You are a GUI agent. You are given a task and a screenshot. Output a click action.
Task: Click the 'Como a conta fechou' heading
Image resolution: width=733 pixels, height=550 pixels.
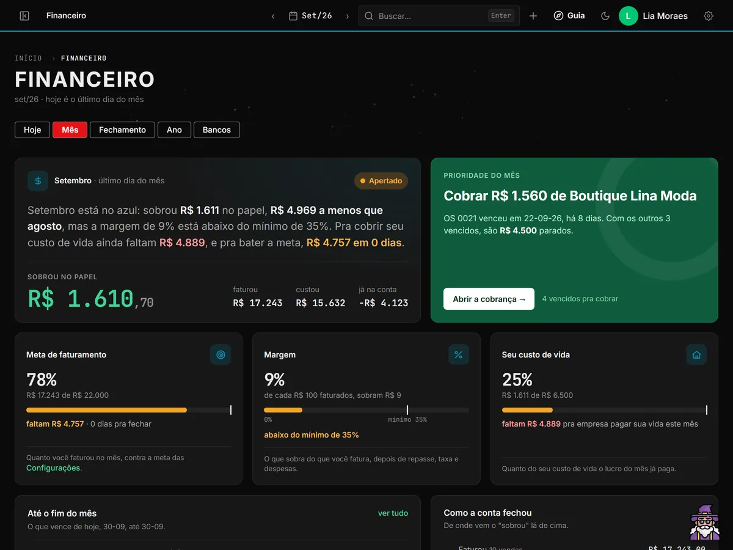click(487, 513)
